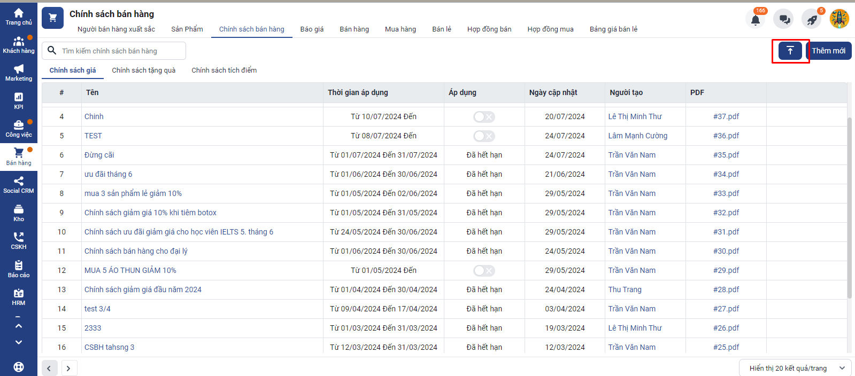The height and width of the screenshot is (376, 855).
Task: Open the #37.pdf file link
Action: tap(726, 116)
